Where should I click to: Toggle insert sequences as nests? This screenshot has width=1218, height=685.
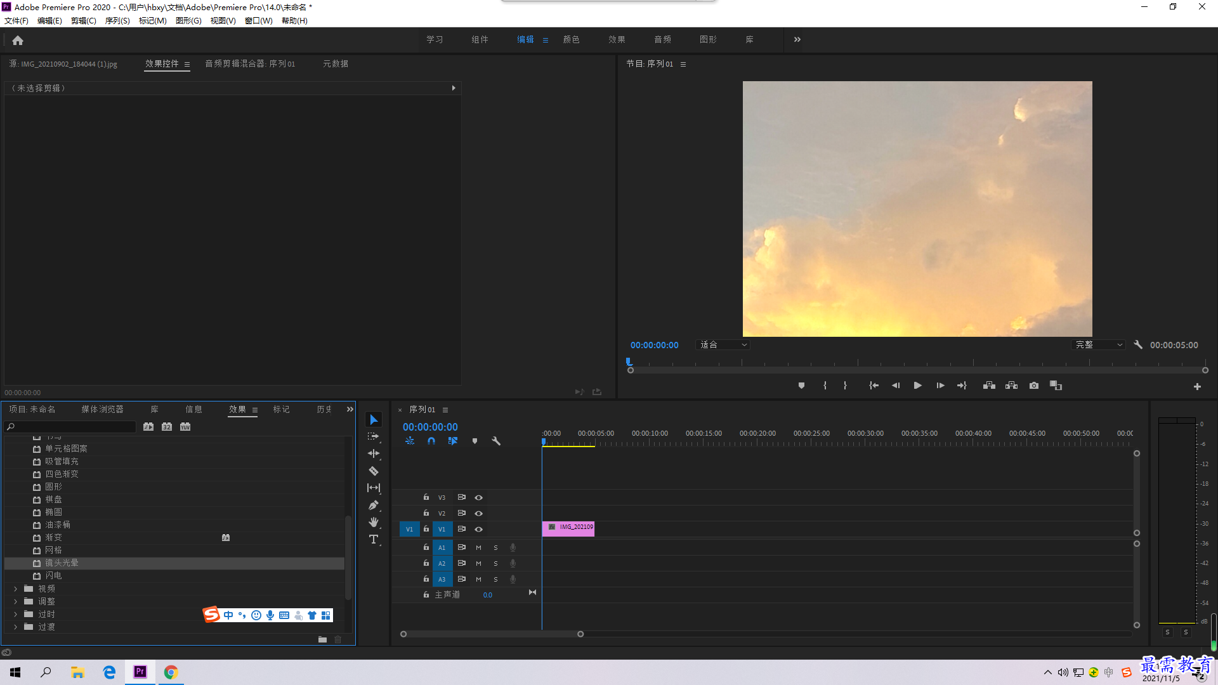[x=410, y=441]
